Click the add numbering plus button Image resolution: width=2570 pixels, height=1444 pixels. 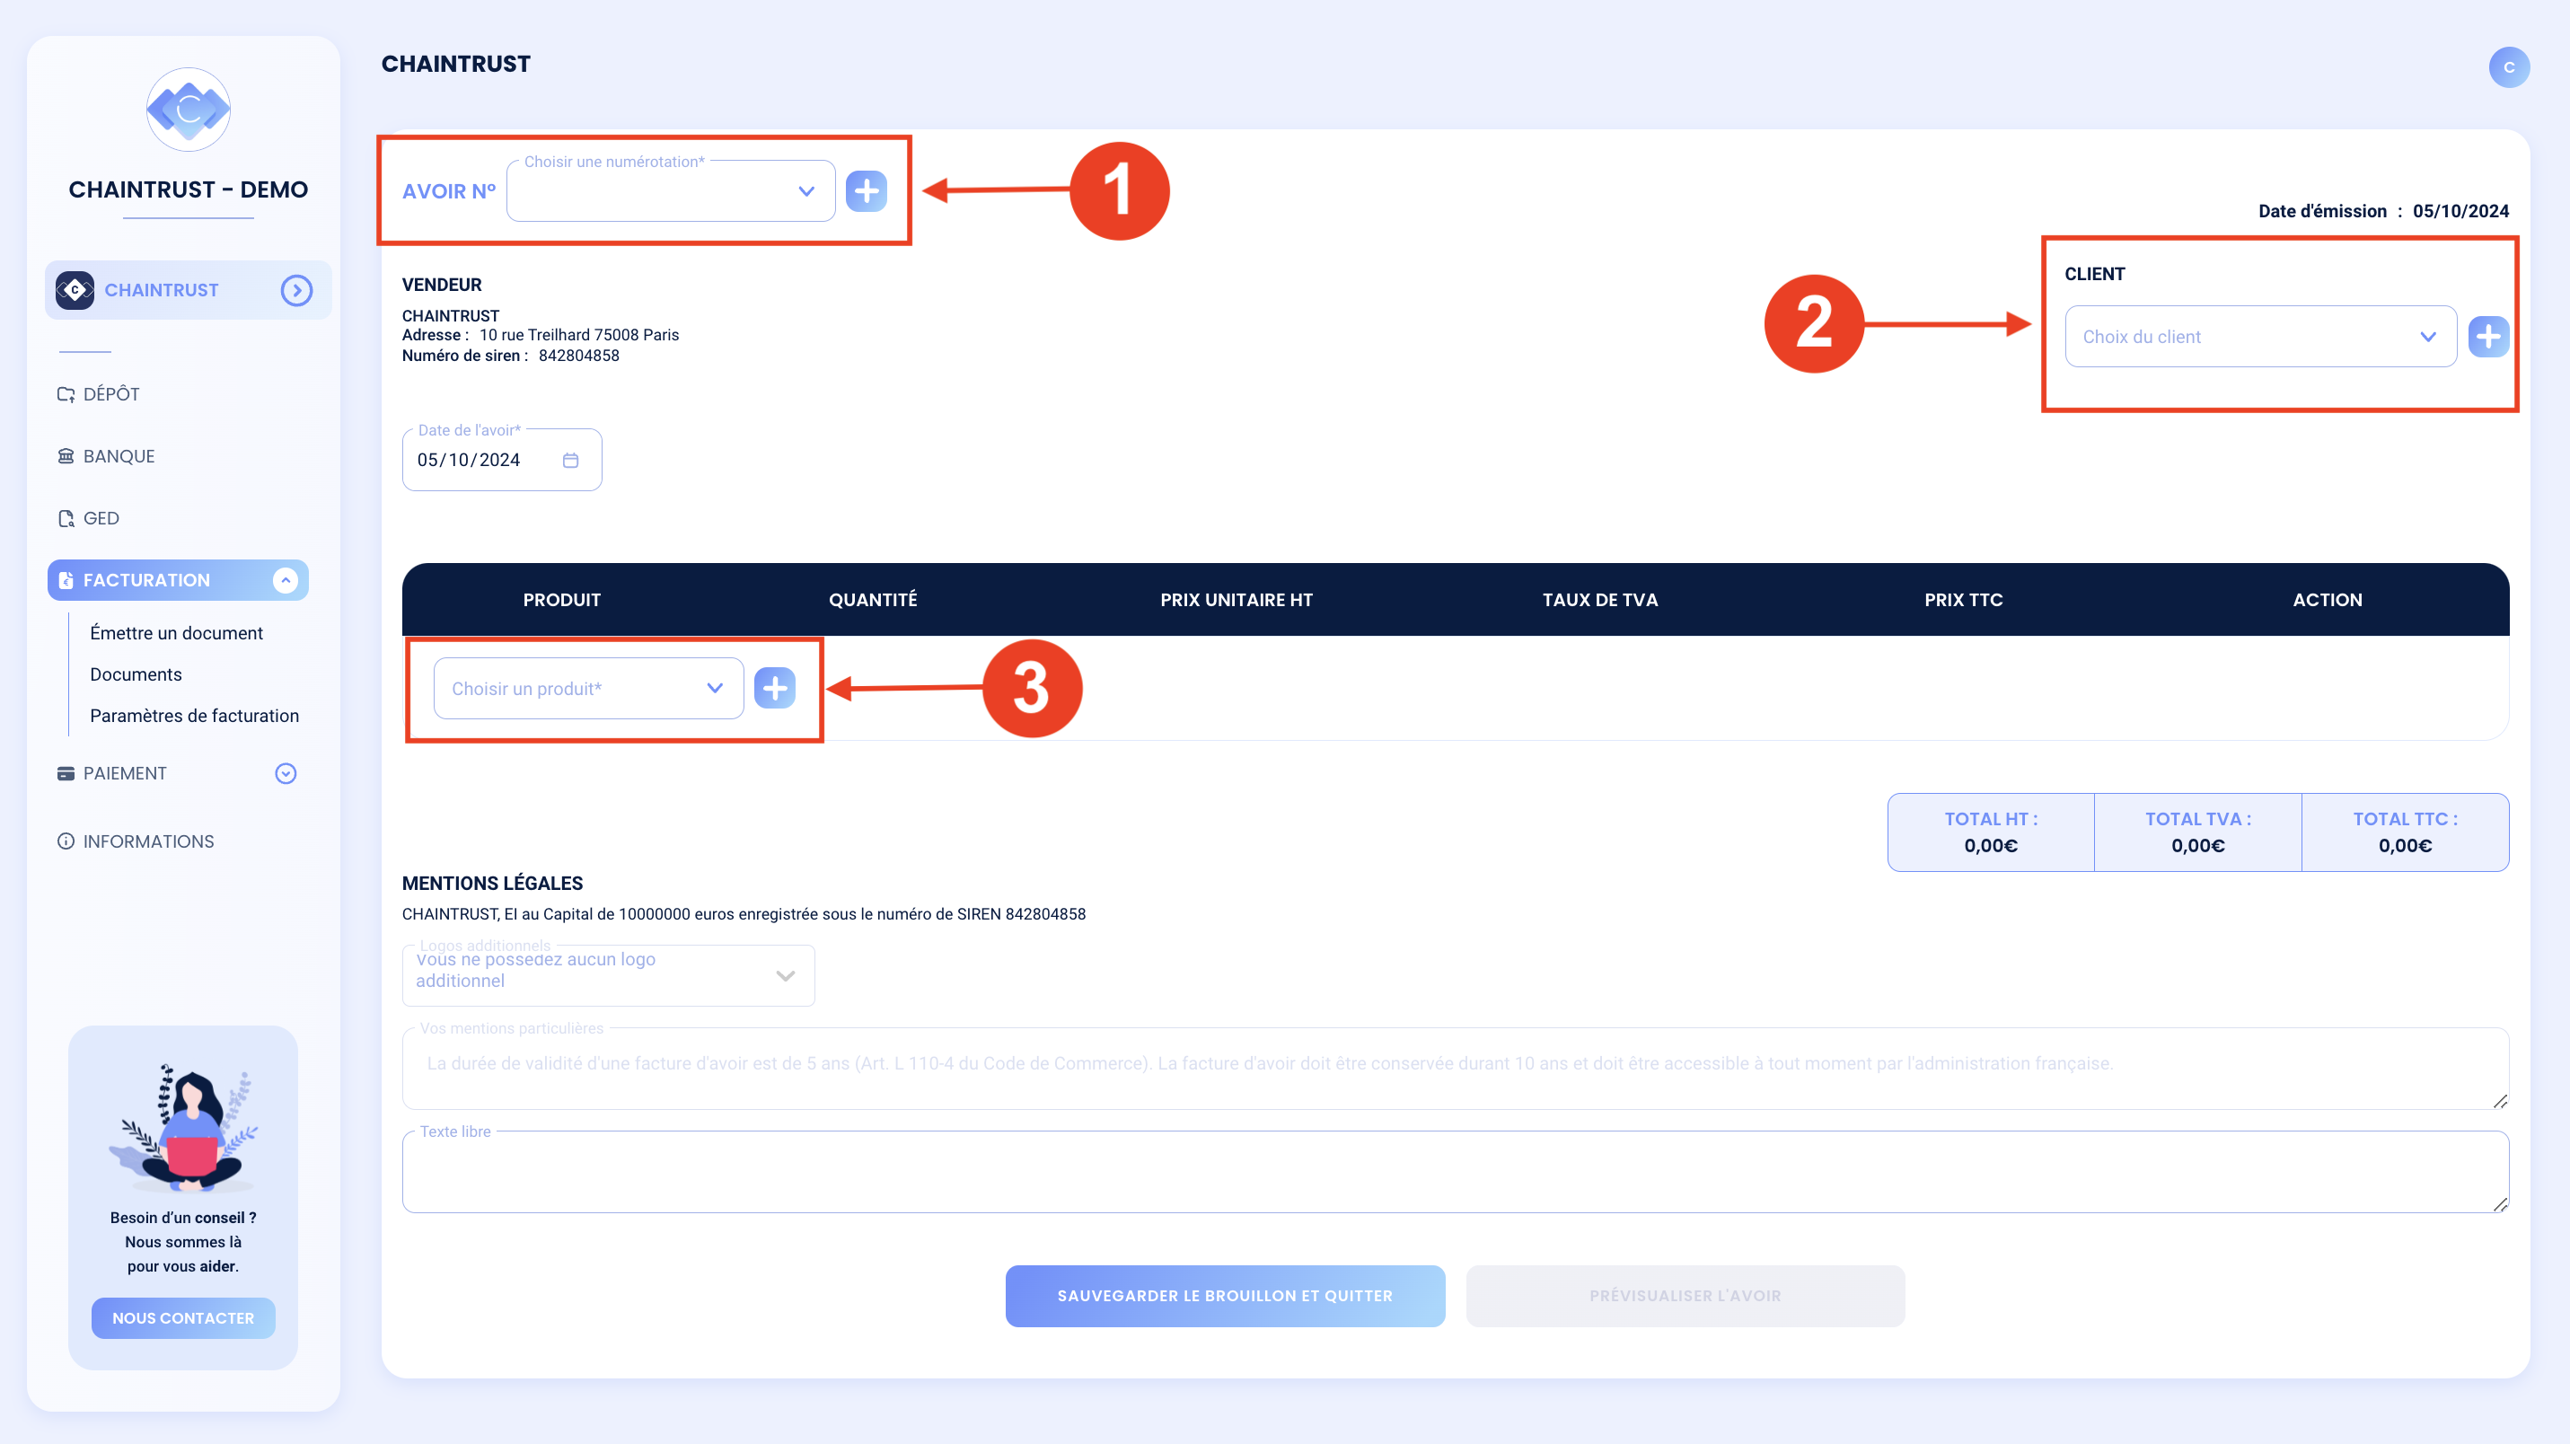click(866, 190)
